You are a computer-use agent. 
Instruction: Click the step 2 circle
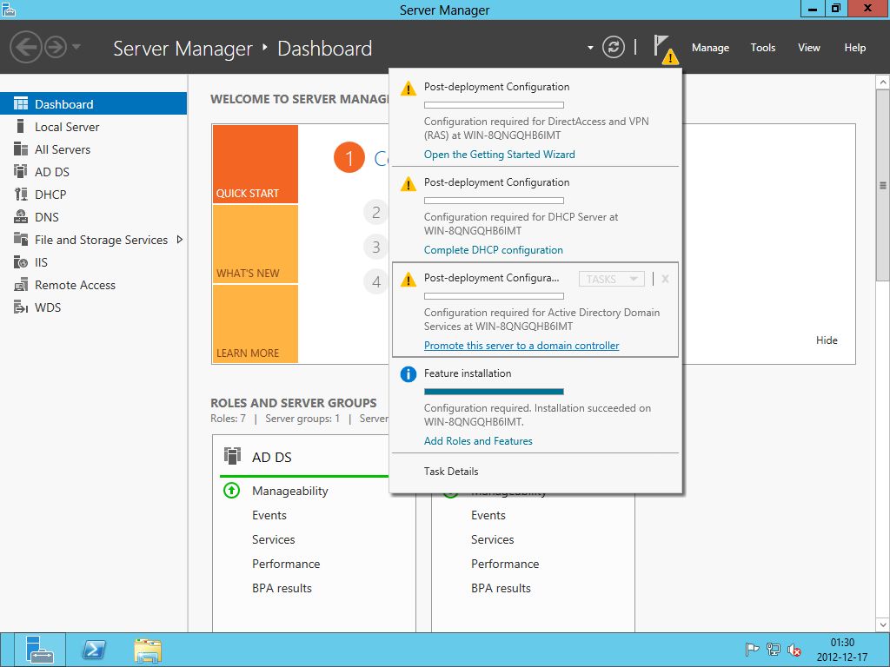pos(375,212)
